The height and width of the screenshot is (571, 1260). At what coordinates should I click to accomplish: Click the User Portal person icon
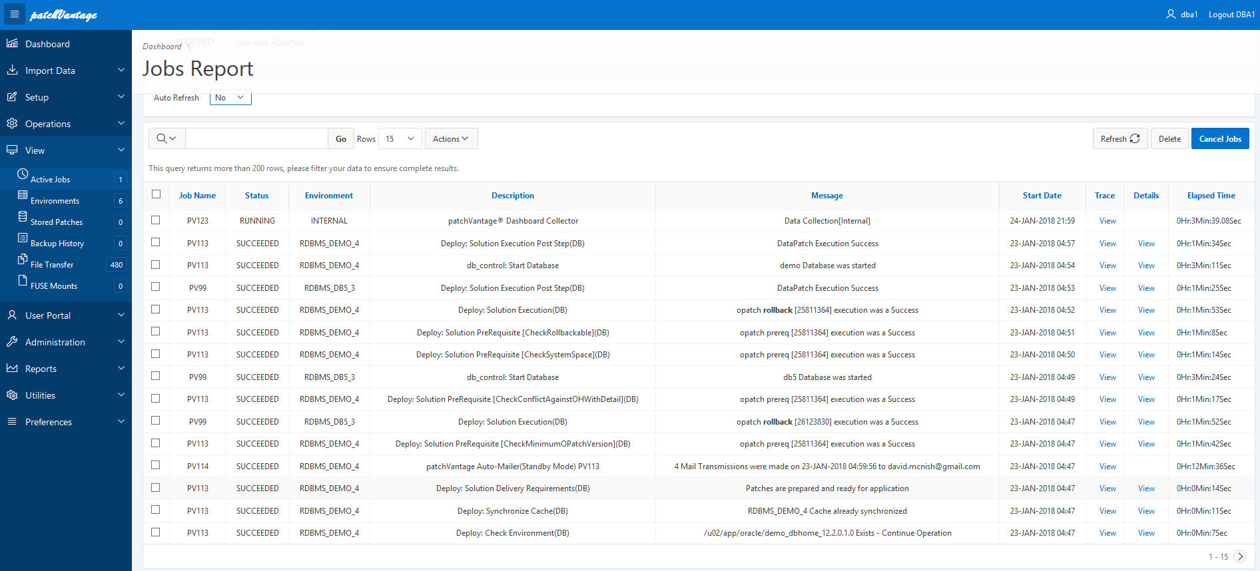(12, 315)
